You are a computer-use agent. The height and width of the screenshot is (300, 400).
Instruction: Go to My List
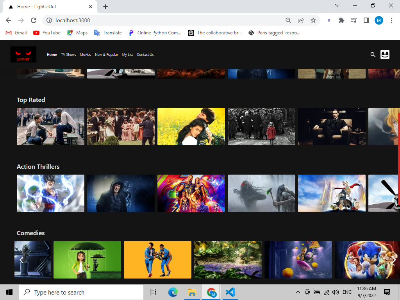point(127,55)
